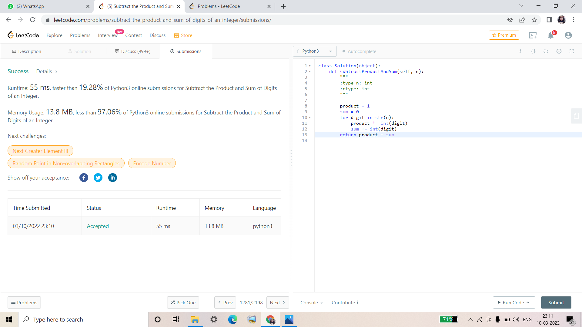The image size is (582, 327).
Task: Open Problems in the top navigation
Action: point(80,35)
